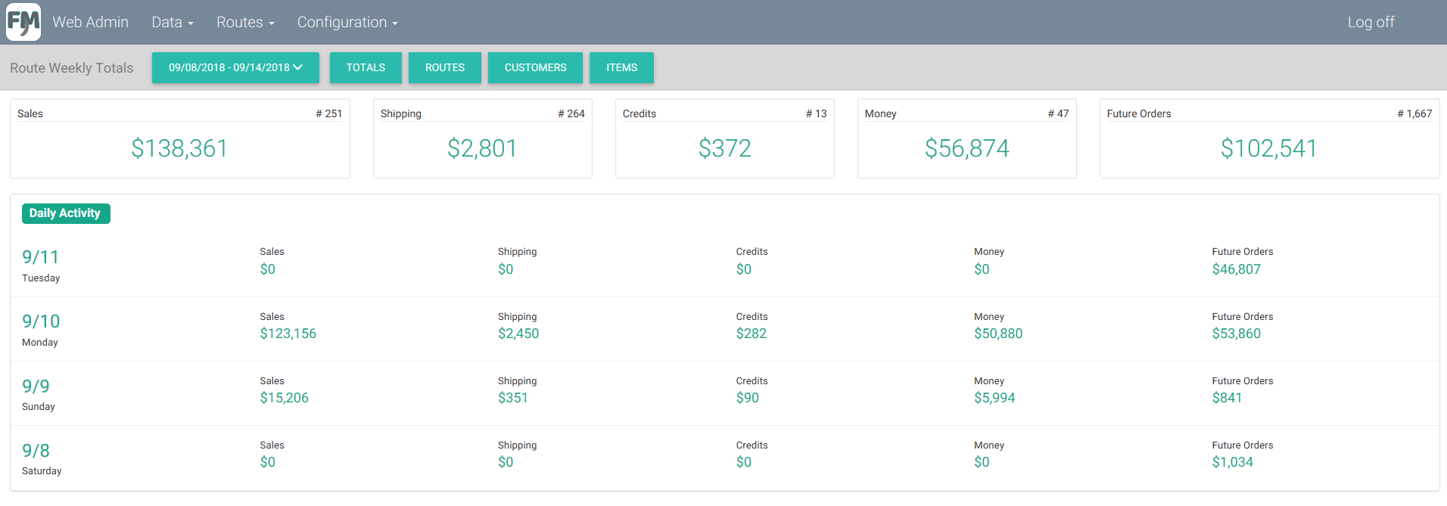The width and height of the screenshot is (1447, 506).
Task: Select the CUSTOMERS button
Action: coord(535,67)
